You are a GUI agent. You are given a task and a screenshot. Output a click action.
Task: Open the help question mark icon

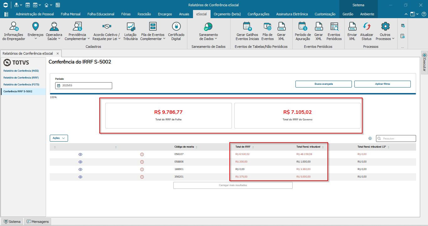(x=423, y=14)
